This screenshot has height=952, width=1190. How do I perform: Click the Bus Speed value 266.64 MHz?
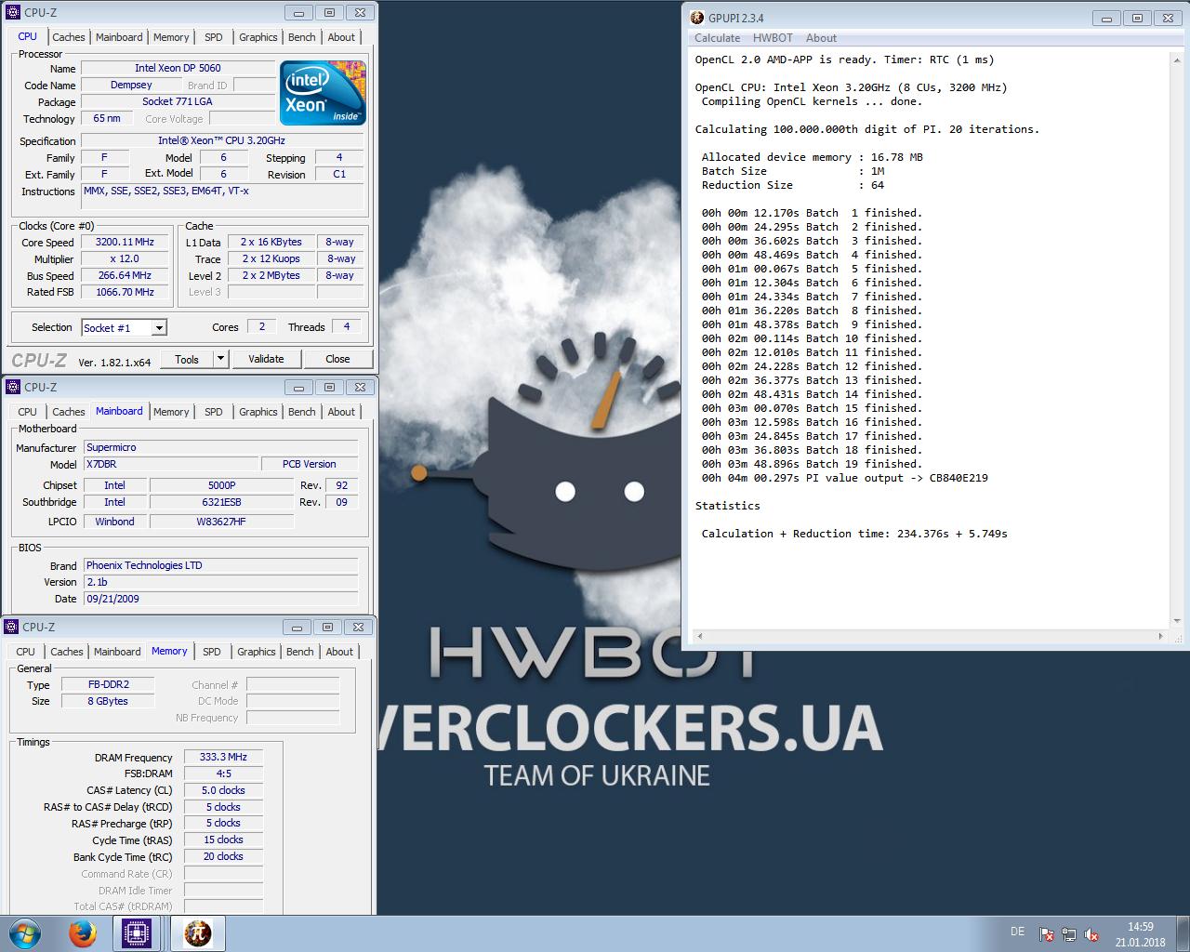coord(126,276)
